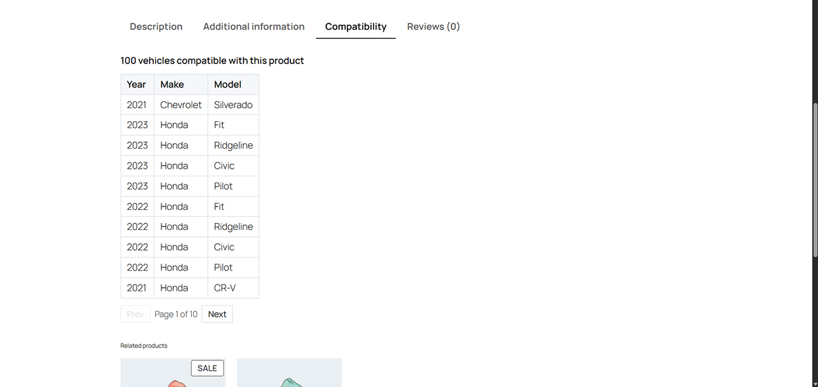The height and width of the screenshot is (387, 818).
Task: Click the 2021 cell in Chevrolet row
Action: 137,105
